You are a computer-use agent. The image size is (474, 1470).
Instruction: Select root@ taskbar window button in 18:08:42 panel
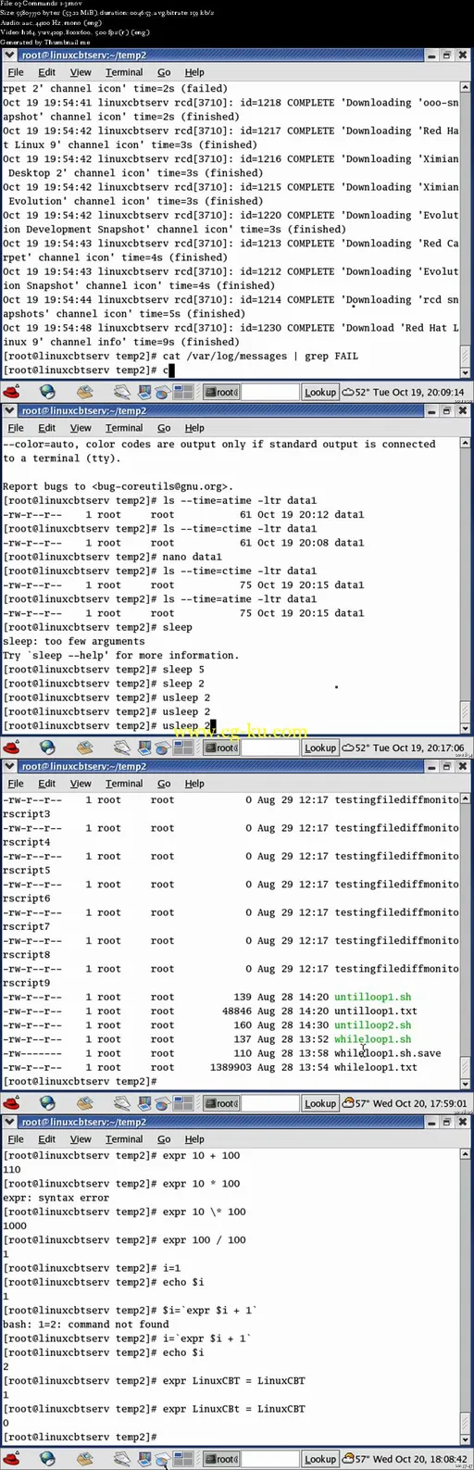pyautogui.click(x=221, y=1459)
